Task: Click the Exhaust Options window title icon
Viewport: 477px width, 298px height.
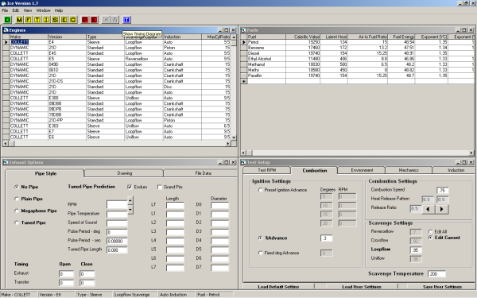Action: pyautogui.click(x=6, y=162)
